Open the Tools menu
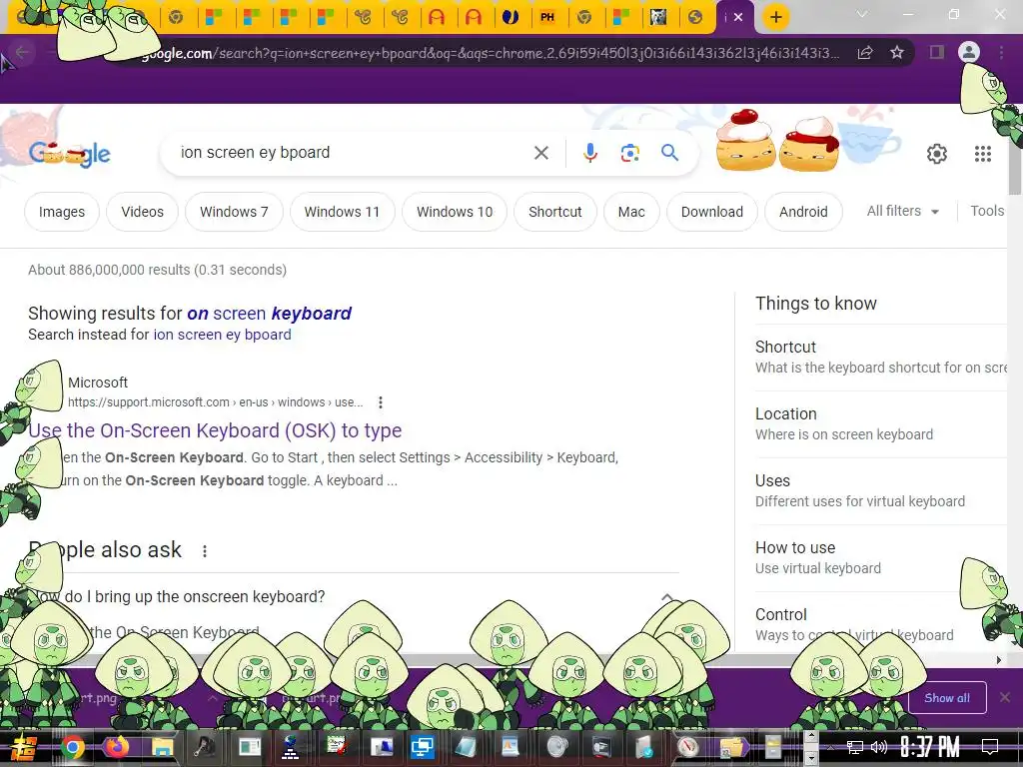Image resolution: width=1023 pixels, height=767 pixels. pyautogui.click(x=987, y=212)
